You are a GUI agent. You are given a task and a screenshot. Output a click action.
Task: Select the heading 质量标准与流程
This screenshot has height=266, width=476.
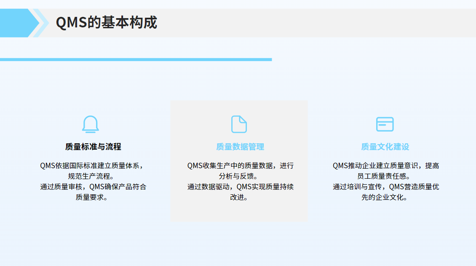93,147
